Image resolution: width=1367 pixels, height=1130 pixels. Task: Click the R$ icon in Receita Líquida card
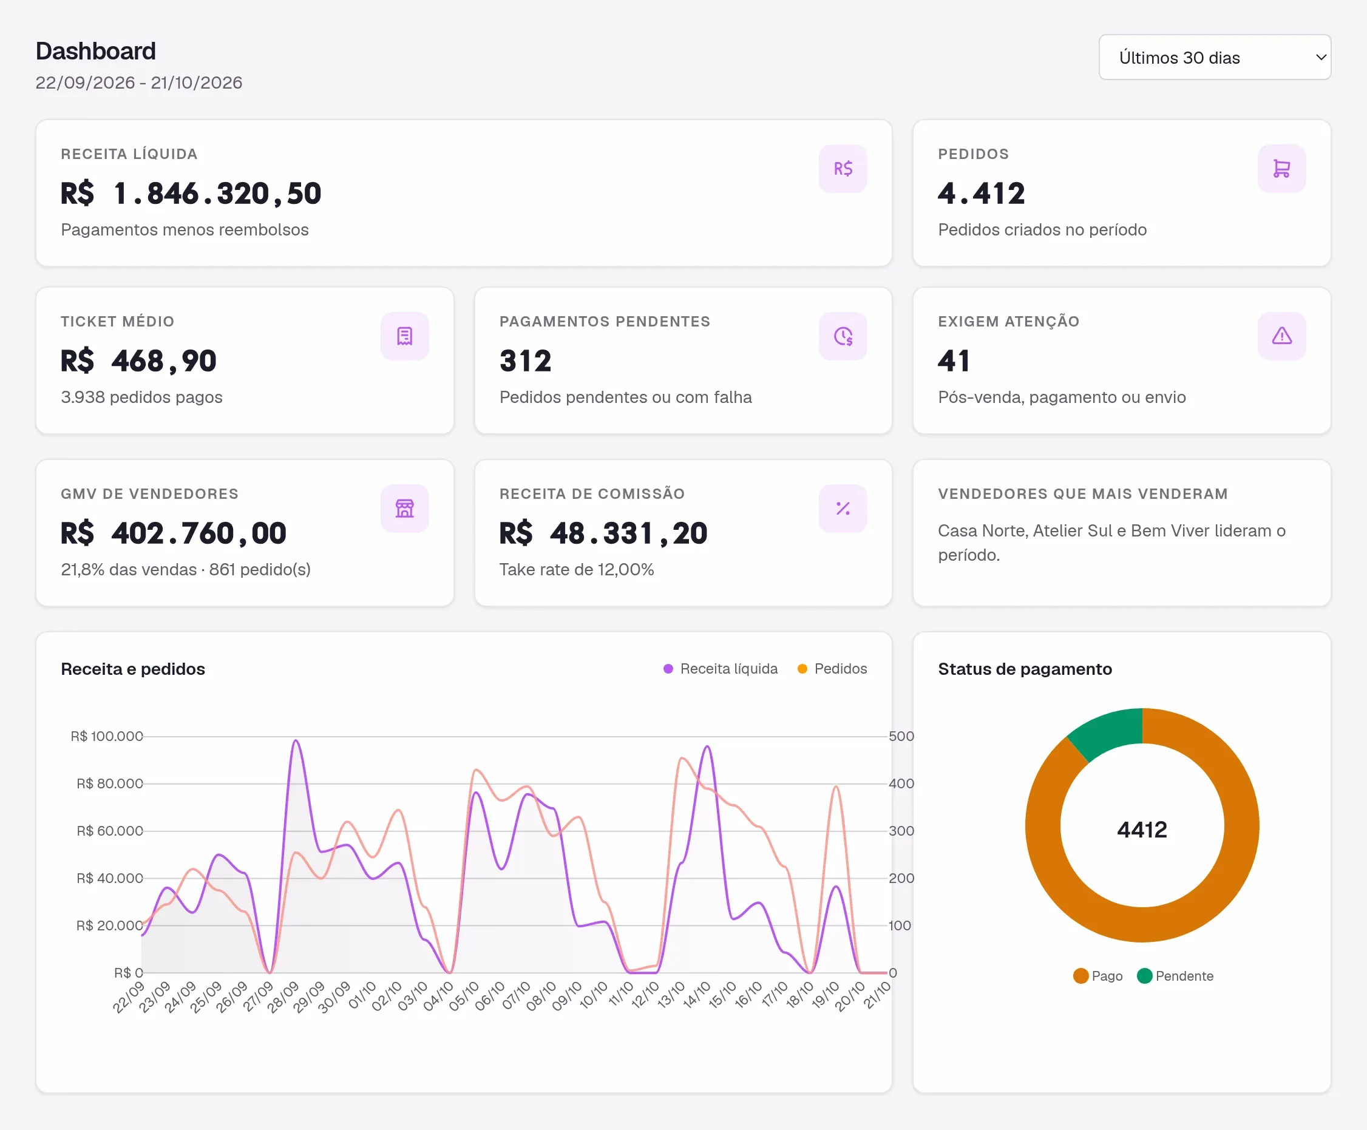(x=843, y=169)
